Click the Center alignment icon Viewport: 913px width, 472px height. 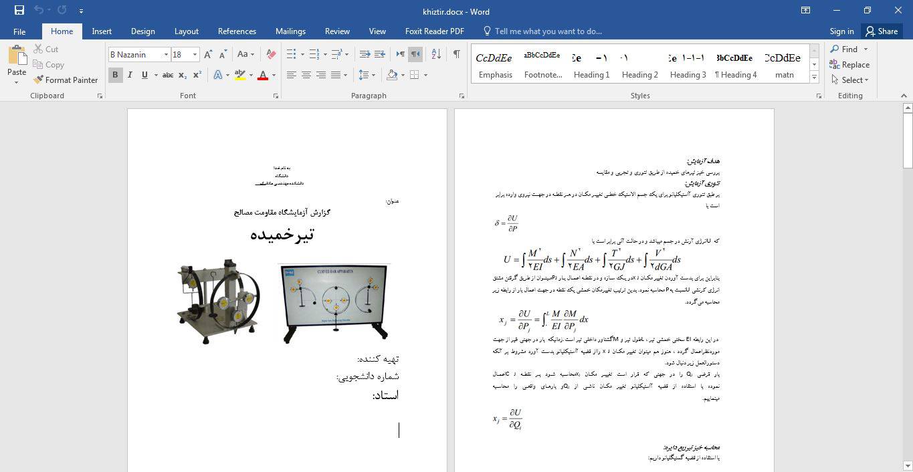pyautogui.click(x=306, y=75)
